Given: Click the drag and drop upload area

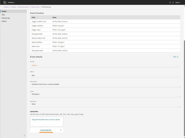Looking at the screenshot, I should tap(47, 122).
